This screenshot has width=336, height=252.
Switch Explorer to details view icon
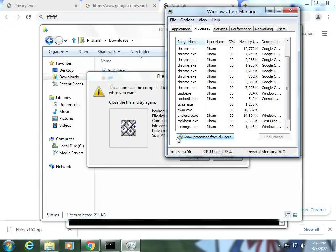pos(288,215)
